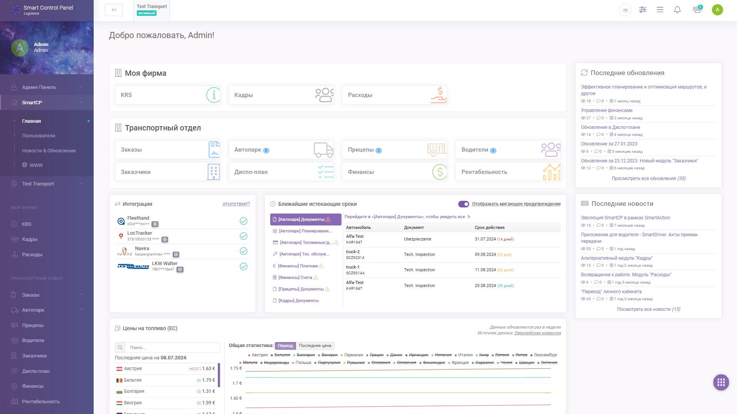Click Просмотреть все обновления link
This screenshot has height=414, width=737.
point(648,179)
